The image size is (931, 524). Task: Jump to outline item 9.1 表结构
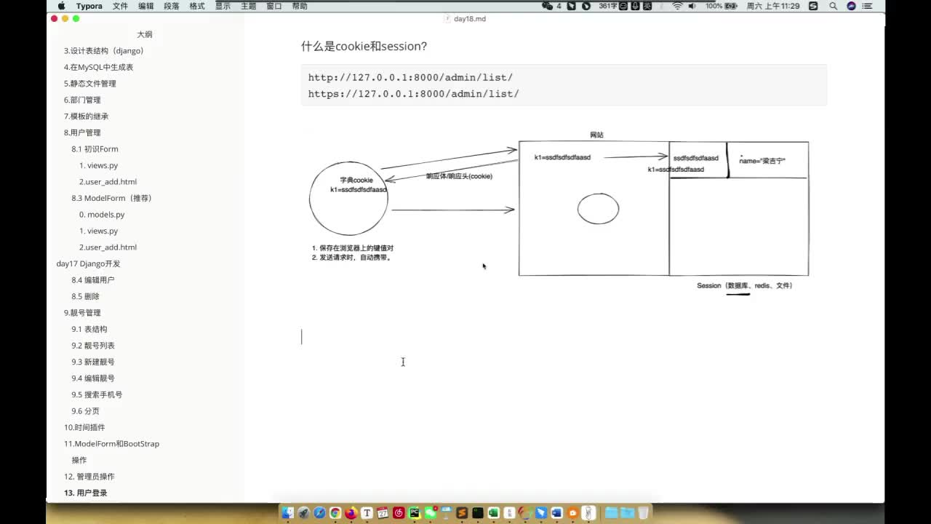click(89, 329)
